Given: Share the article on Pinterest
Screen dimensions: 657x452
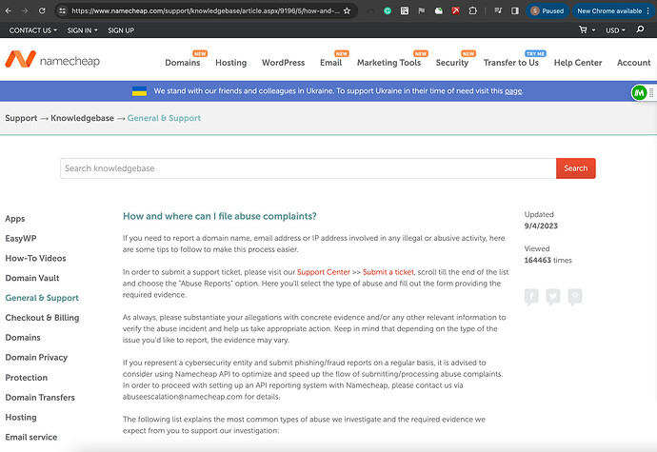Looking at the screenshot, I should coord(575,297).
